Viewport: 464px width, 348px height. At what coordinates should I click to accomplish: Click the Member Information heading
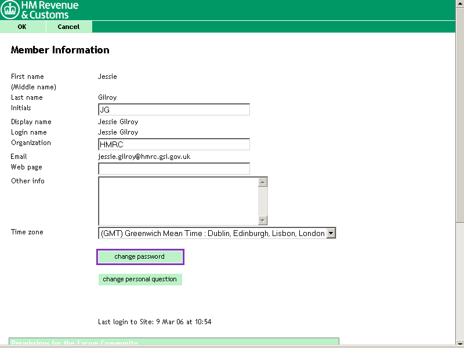[60, 50]
